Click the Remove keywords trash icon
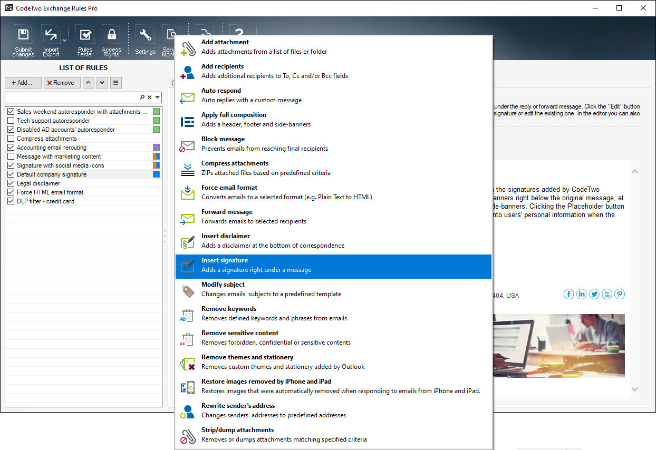Viewport: 656px width, 450px height. [188, 315]
